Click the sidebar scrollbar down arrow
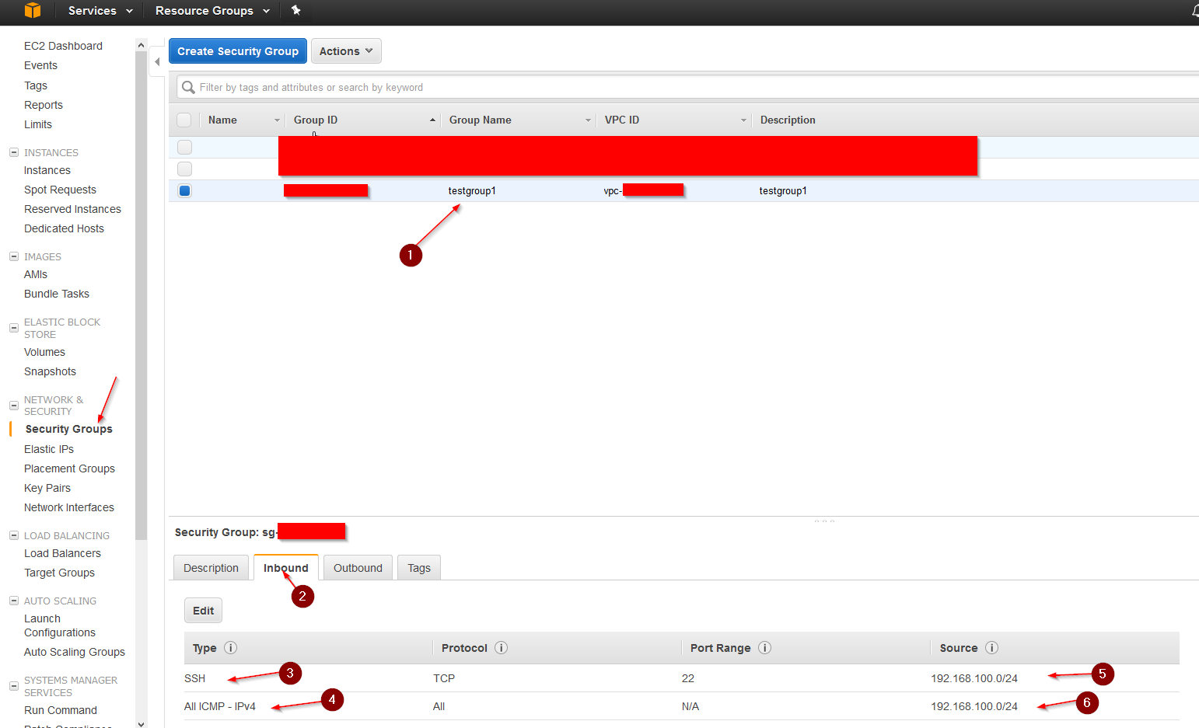Image resolution: width=1199 pixels, height=728 pixels. click(141, 723)
